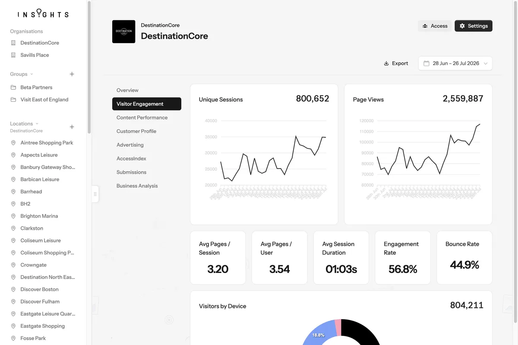Viewport: 518px width, 345px height.
Task: Click the Page Views total 2,559,887
Action: tap(463, 99)
